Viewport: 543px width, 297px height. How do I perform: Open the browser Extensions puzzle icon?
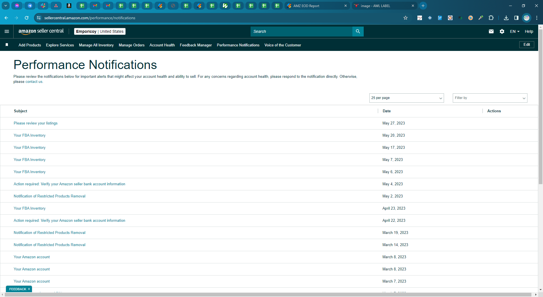[x=491, y=18]
